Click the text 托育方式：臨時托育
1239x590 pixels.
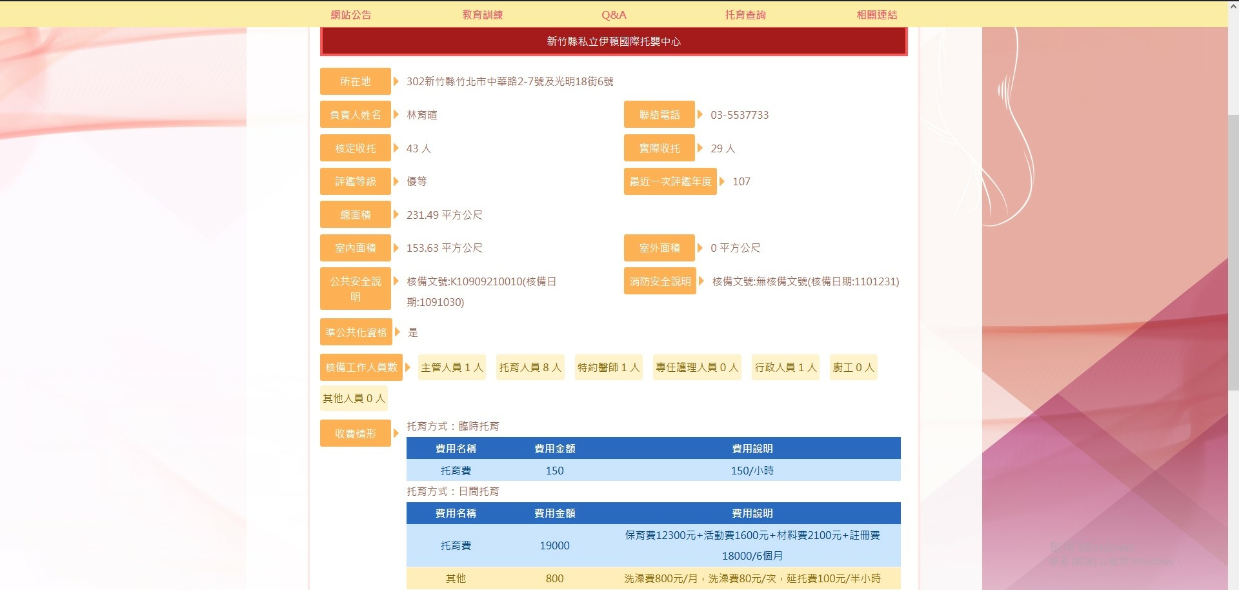453,426
